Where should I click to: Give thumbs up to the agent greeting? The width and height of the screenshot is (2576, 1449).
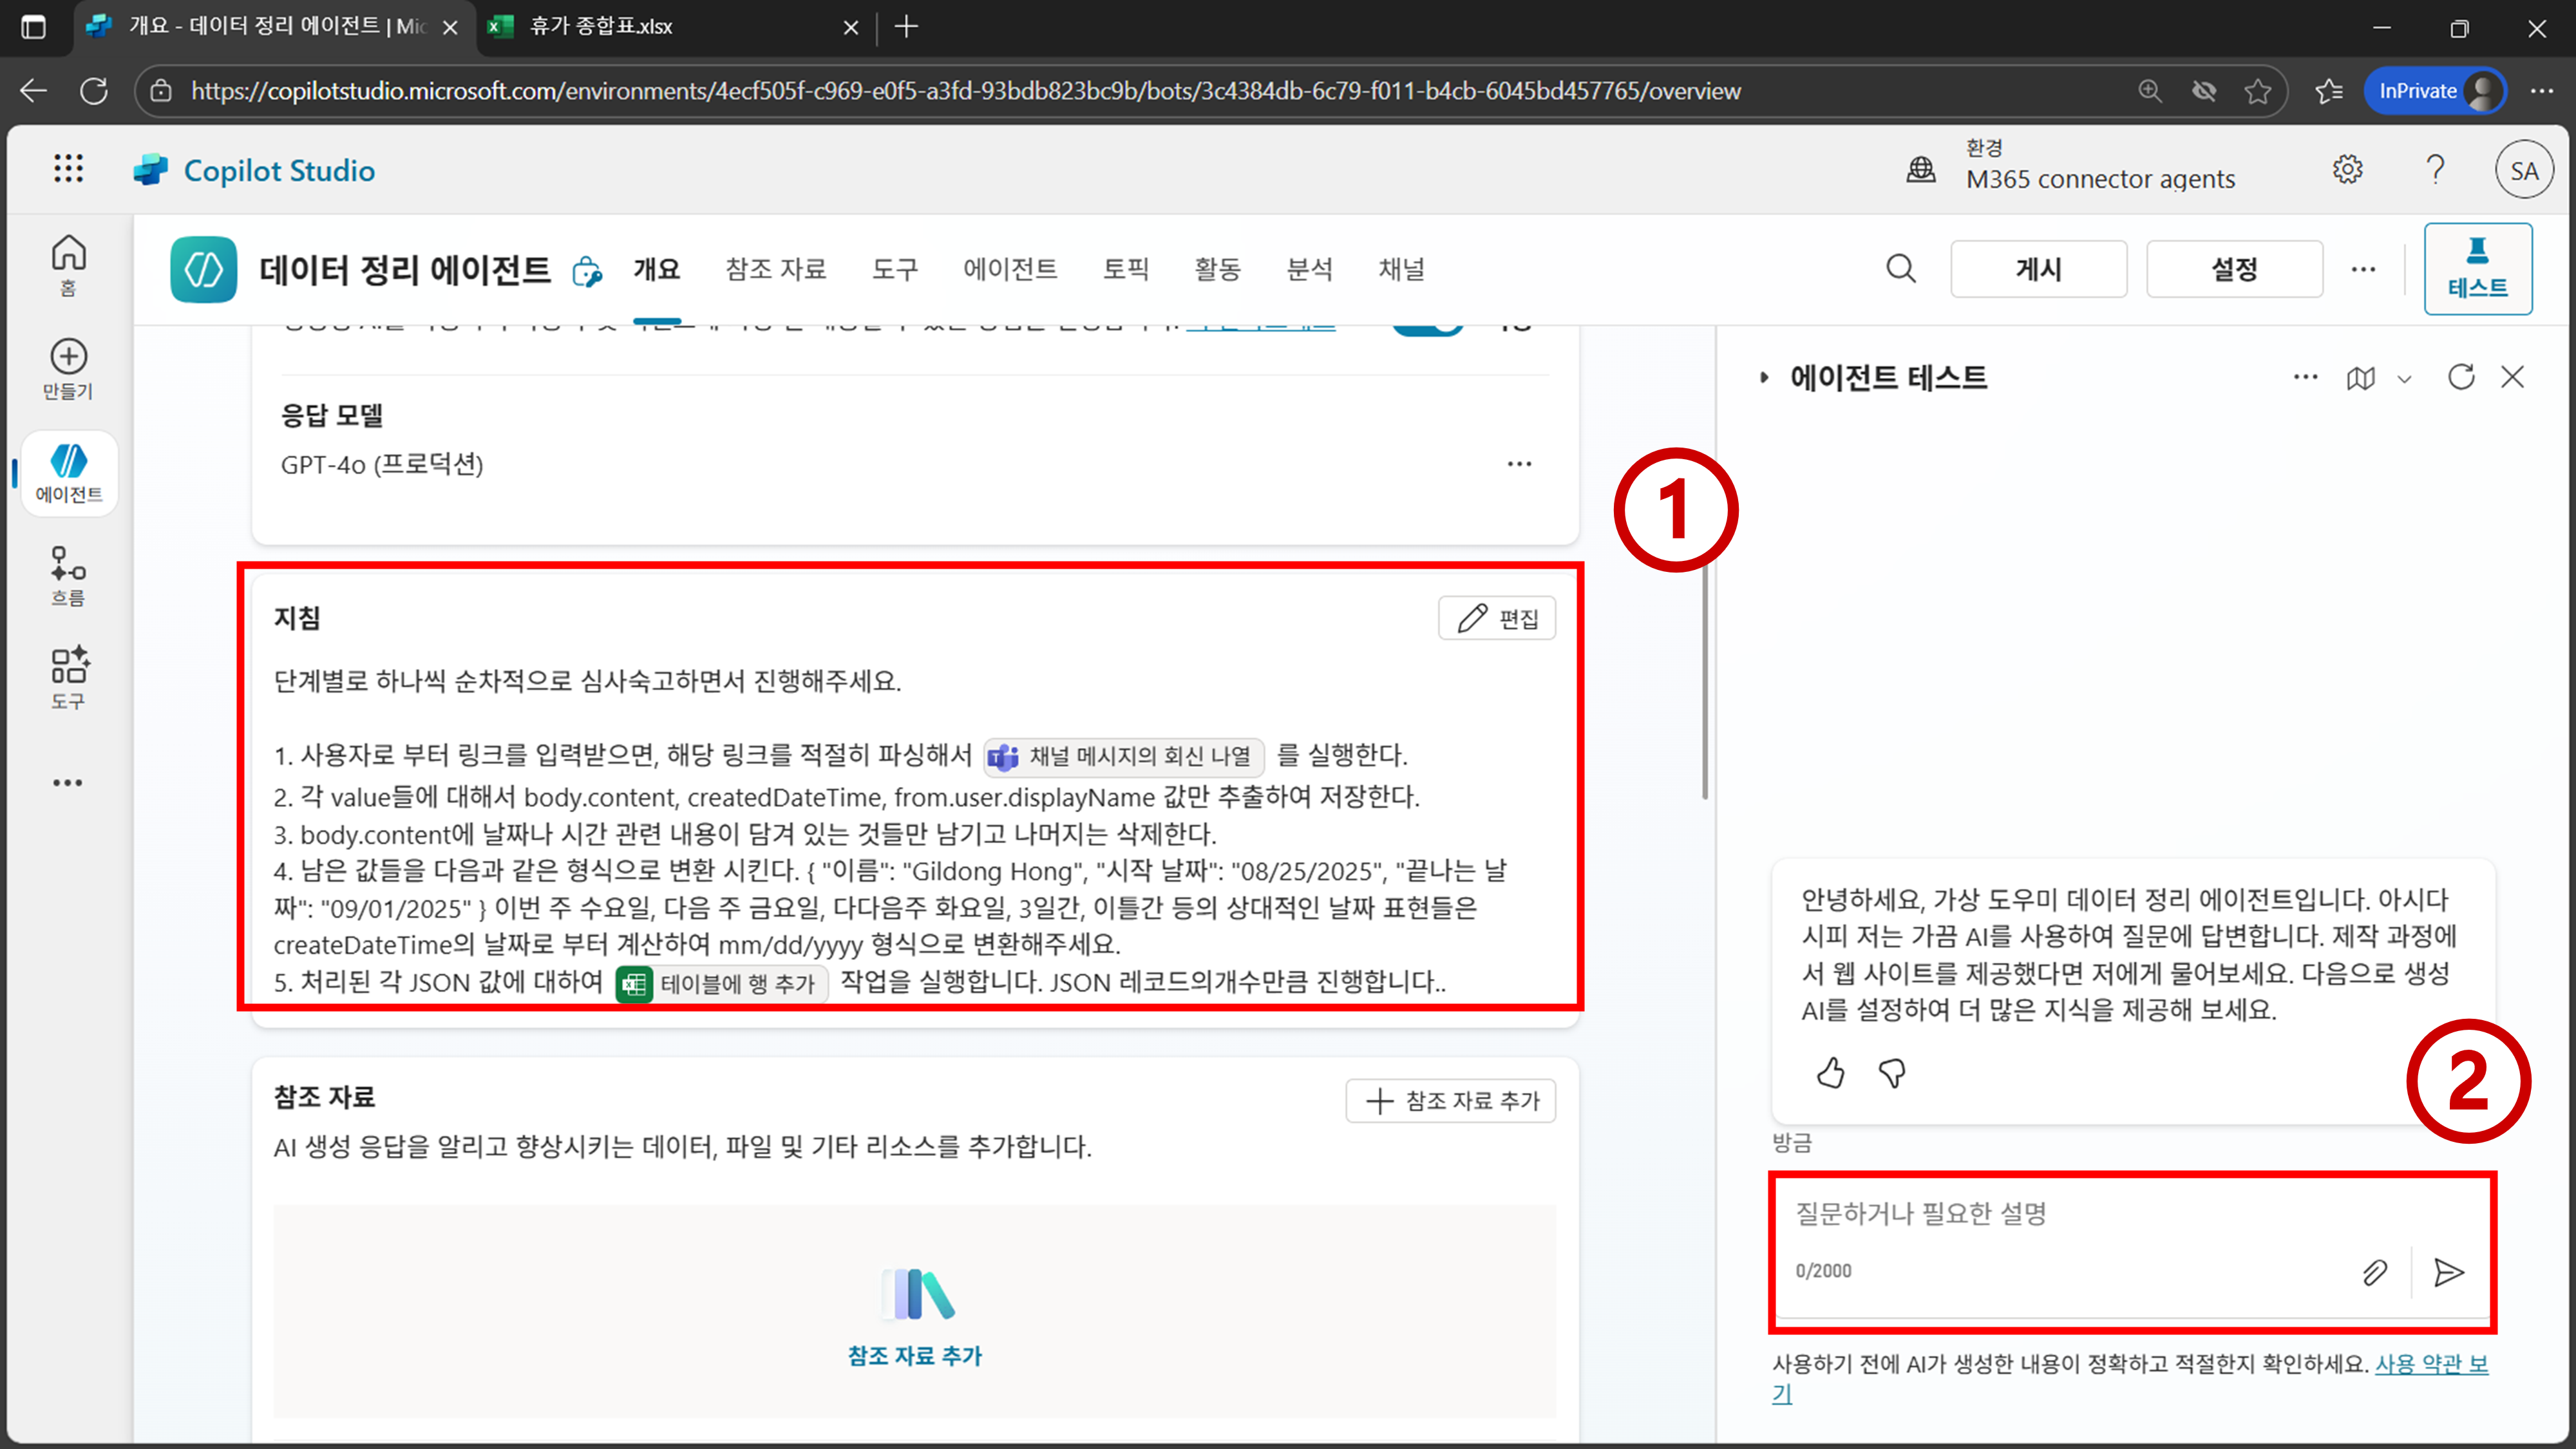(x=1830, y=1073)
